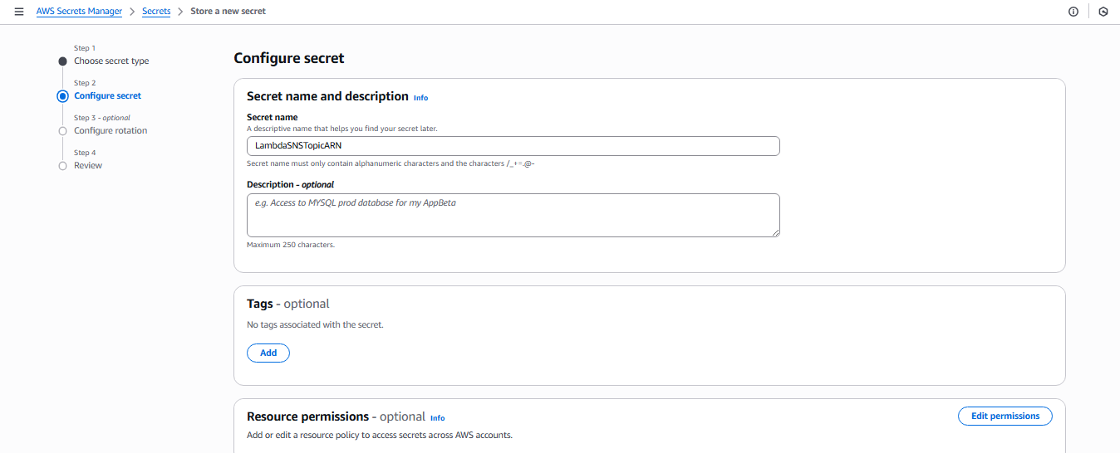Open the hamburger navigation menu
This screenshot has width=1120, height=453.
tap(19, 12)
